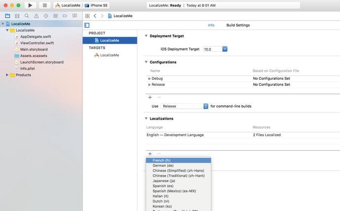
Task: Expand the Release configuration row
Action: point(149,85)
